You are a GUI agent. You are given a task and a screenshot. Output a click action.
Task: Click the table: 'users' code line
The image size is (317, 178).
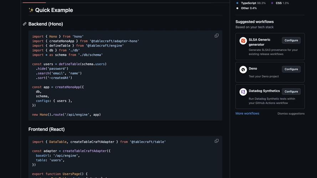point(50,160)
